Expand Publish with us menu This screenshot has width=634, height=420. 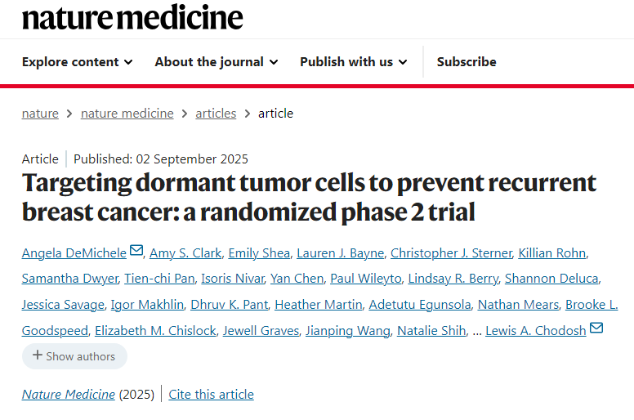pyautogui.click(x=354, y=62)
